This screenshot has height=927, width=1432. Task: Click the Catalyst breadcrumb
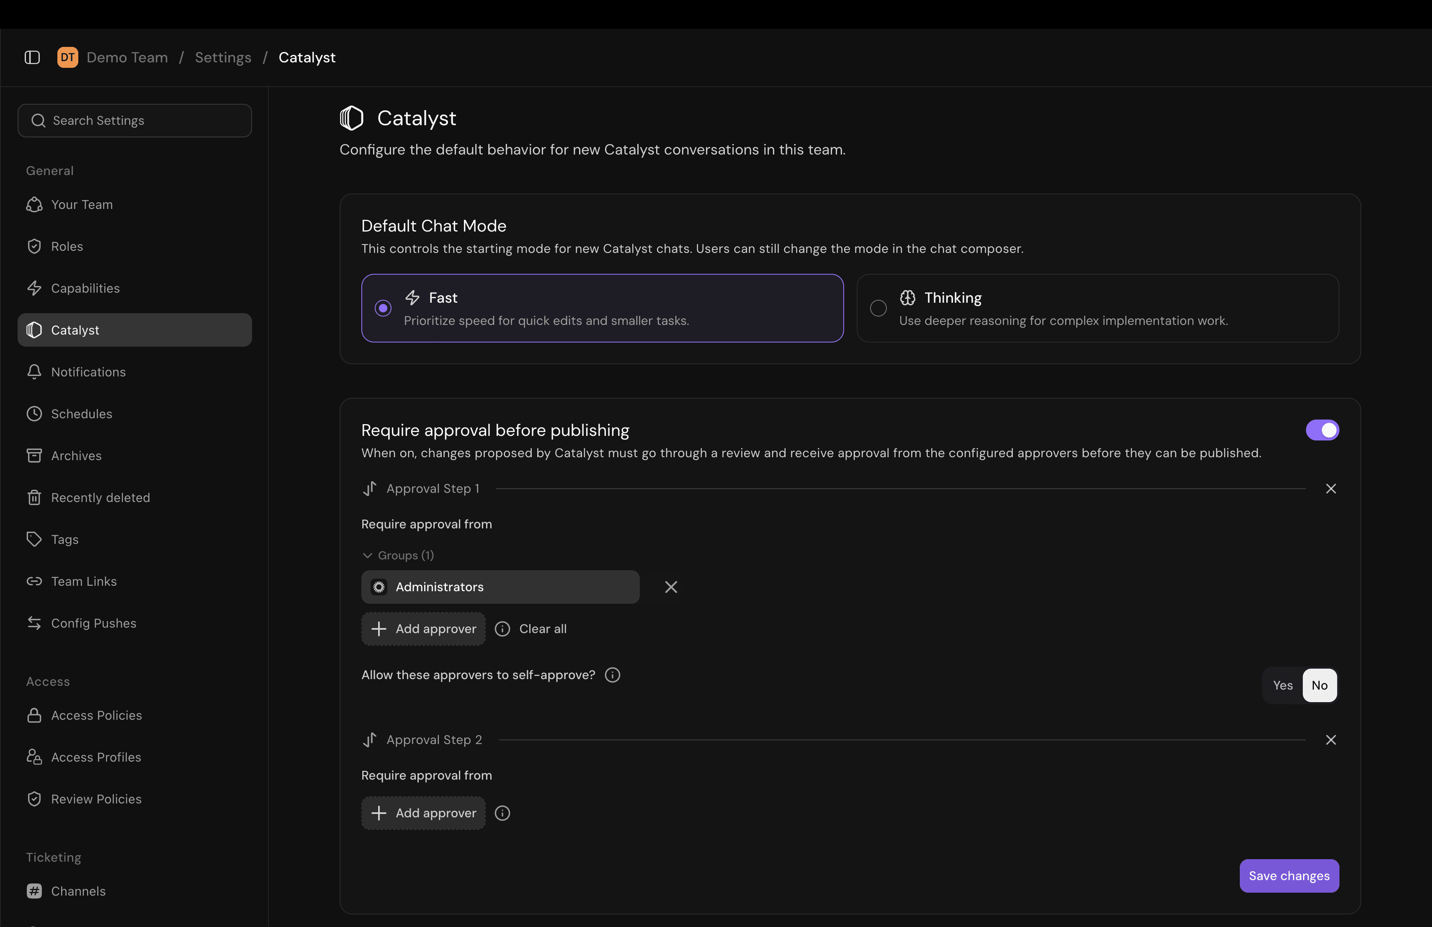click(307, 57)
